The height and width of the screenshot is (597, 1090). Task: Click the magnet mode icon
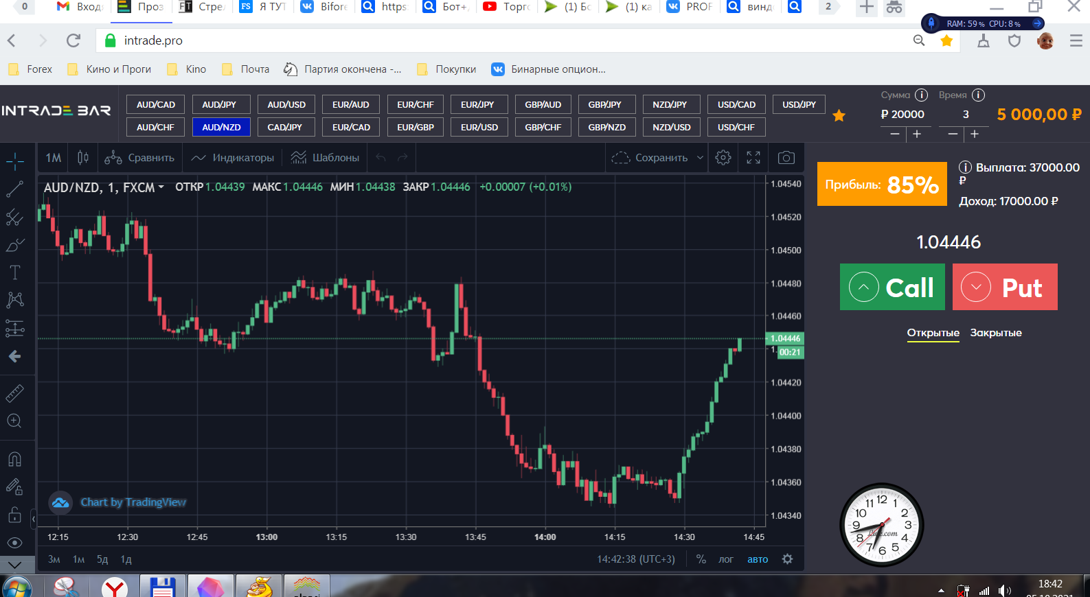(x=15, y=459)
